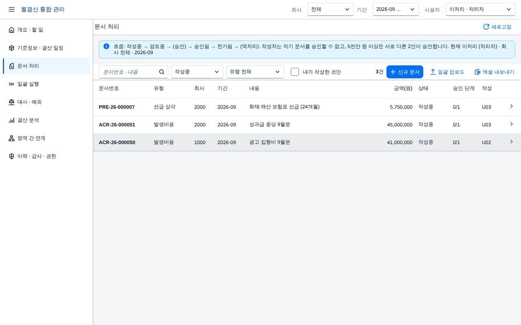Click the shield icon beside 이력 · 감사 · 권한

[x=11, y=156]
